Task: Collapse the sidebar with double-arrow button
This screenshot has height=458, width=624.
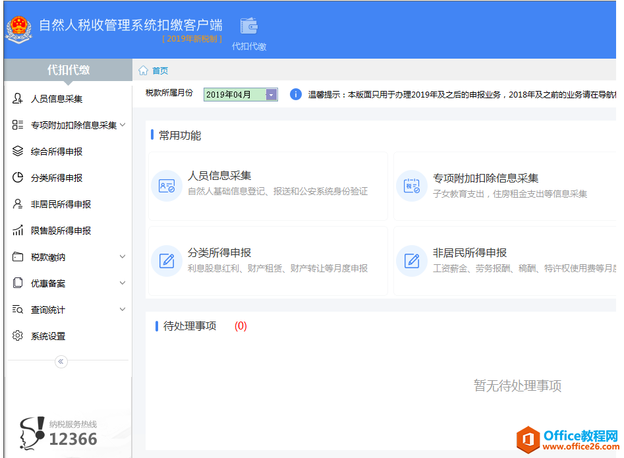Action: pos(61,361)
